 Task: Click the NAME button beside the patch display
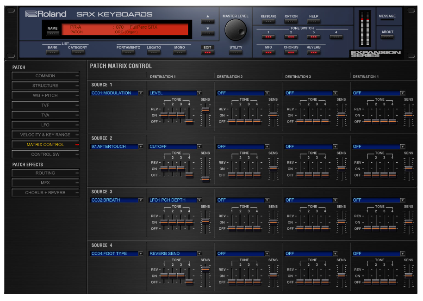coord(53,34)
